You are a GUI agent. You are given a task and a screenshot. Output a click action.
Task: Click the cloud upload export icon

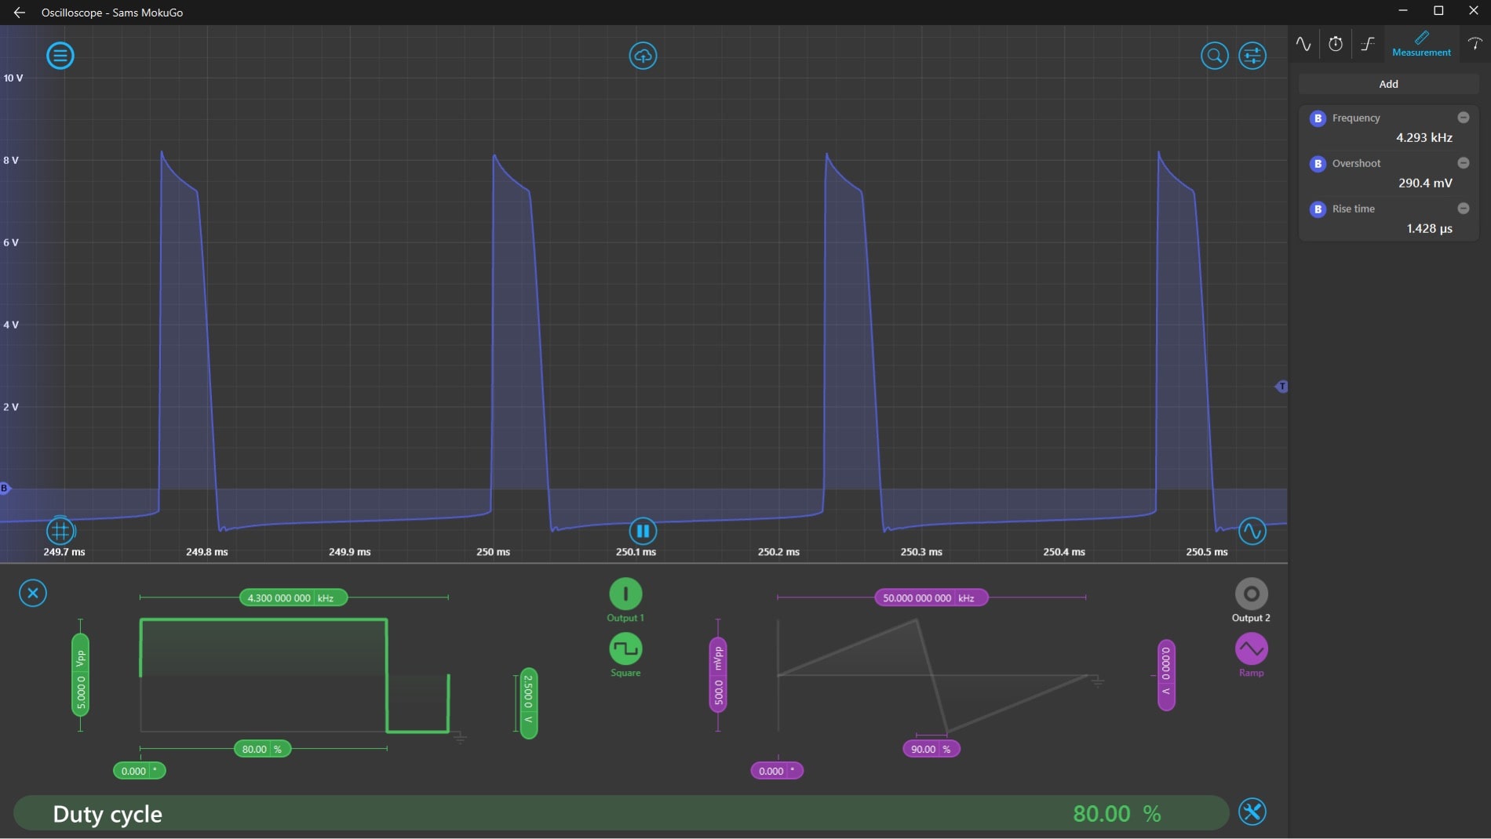pos(643,56)
